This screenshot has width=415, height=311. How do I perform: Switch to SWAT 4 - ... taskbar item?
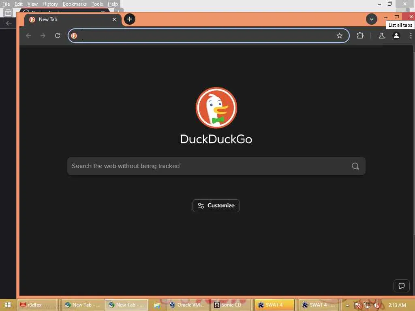point(319,305)
